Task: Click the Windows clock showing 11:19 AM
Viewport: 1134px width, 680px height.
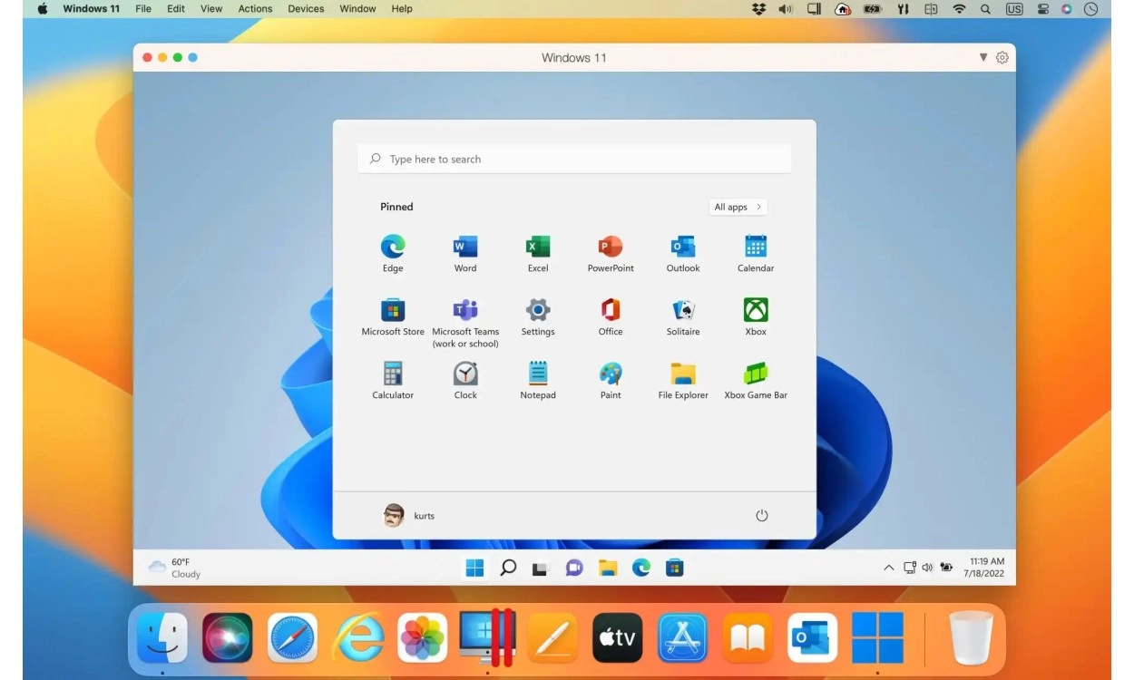Action: click(986, 568)
